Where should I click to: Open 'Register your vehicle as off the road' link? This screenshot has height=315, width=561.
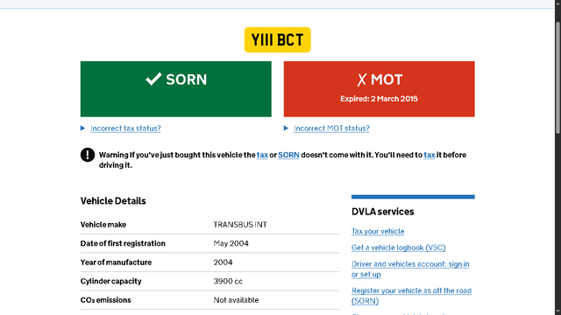point(411,296)
